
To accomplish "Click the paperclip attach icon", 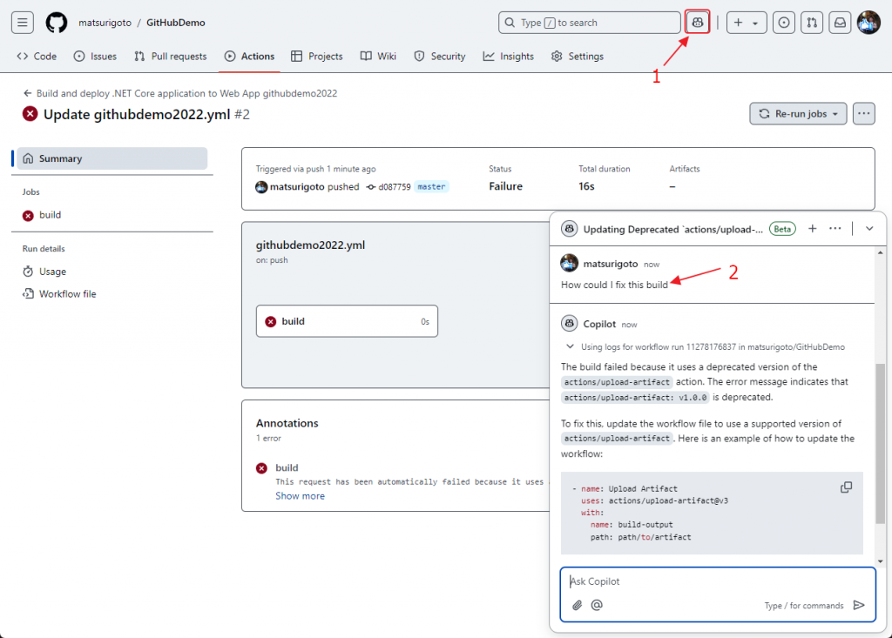I will (577, 605).
